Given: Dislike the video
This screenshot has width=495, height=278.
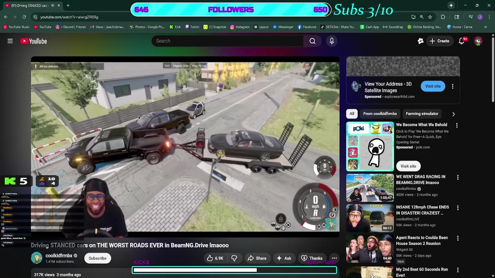Looking at the screenshot, I should click(234, 258).
